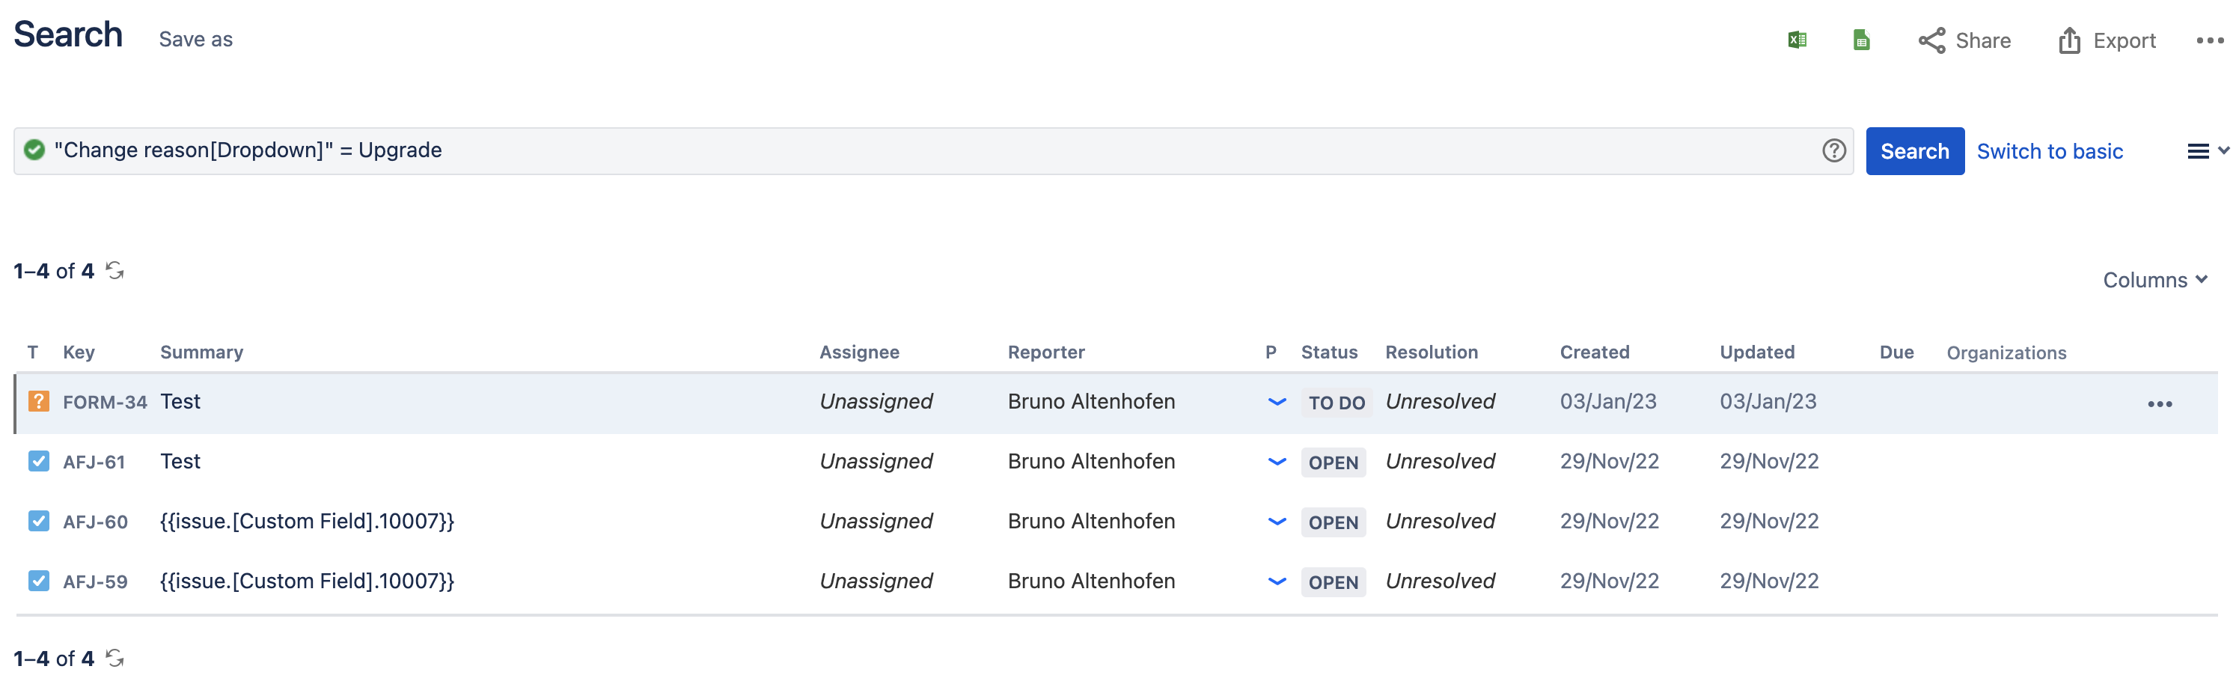Viewport: 2236px width, 687px height.
Task: Click the Switch to basic link
Action: pos(2050,150)
